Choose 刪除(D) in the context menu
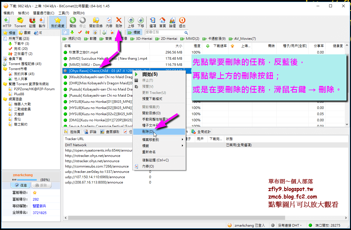This screenshot has width=351, height=230. pyautogui.click(x=159, y=131)
